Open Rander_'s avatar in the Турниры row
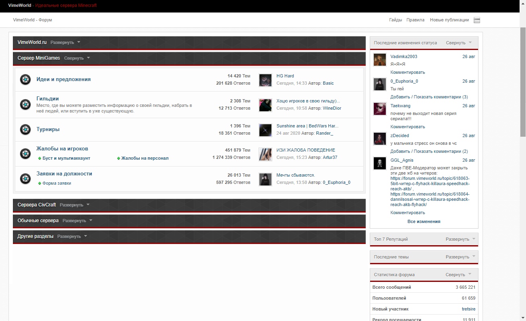The image size is (526, 321). 265,130
